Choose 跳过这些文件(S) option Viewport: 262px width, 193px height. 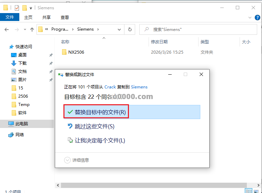pos(94,127)
